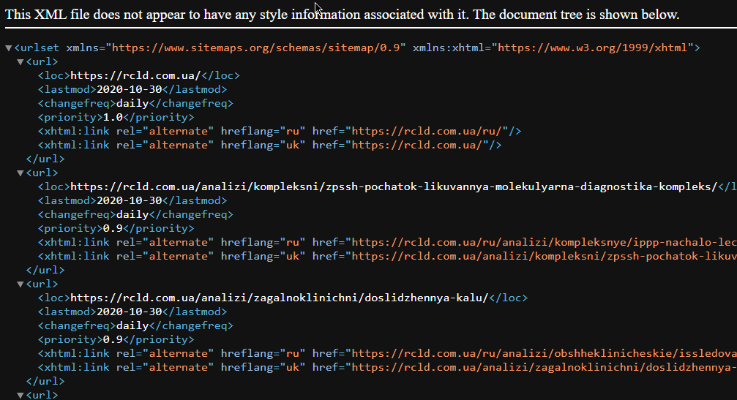The image size is (737, 400).
Task: Collapse the url node containing the homepage loc
Action: (20, 62)
